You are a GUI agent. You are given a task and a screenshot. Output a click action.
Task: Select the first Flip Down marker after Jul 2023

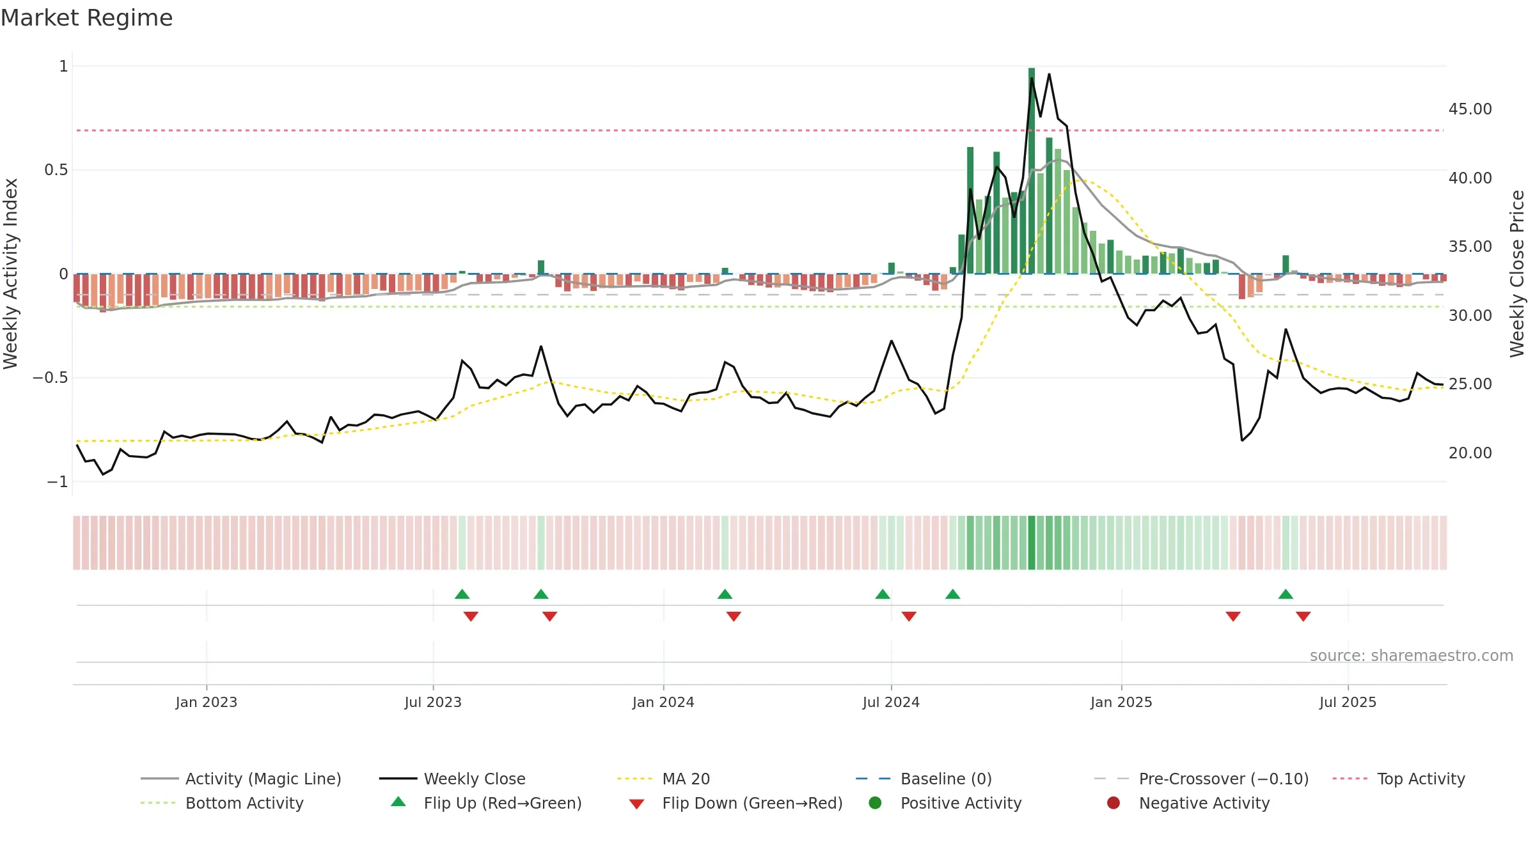pyautogui.click(x=471, y=616)
